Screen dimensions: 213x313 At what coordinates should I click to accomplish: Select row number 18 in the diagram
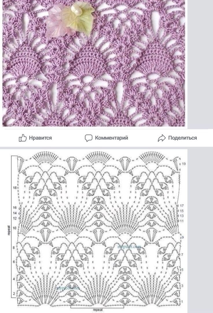(15, 188)
